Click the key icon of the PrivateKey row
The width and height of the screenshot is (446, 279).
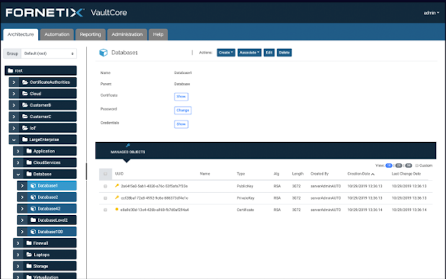tap(117, 197)
